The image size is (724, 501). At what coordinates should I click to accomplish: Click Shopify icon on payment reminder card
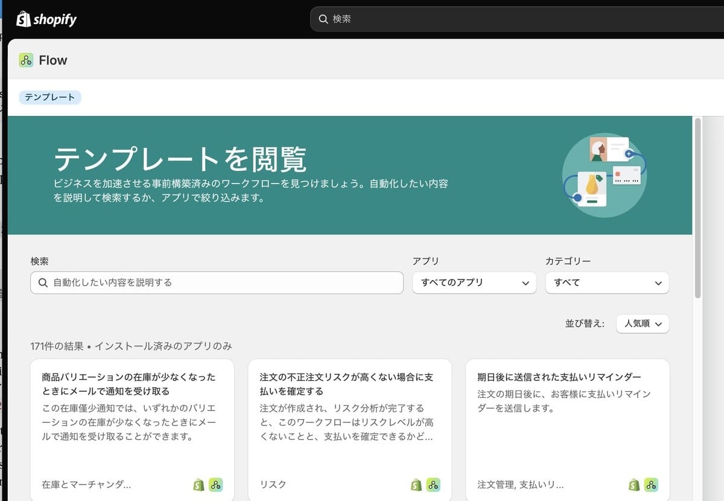point(634,484)
